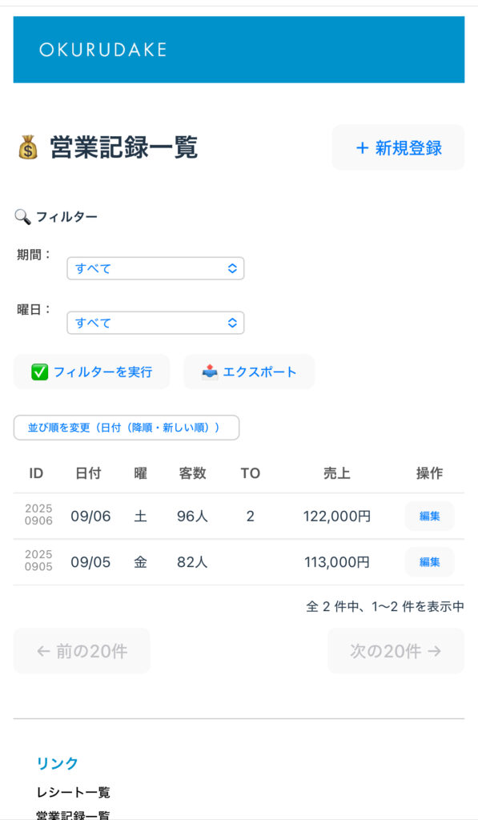Viewport: 478px width, 820px height.
Task: Edit the 09/05 sales record
Action: (x=429, y=562)
